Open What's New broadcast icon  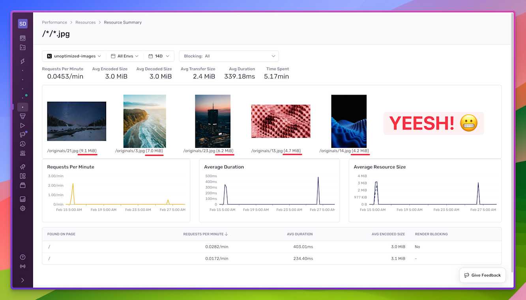coord(22,266)
